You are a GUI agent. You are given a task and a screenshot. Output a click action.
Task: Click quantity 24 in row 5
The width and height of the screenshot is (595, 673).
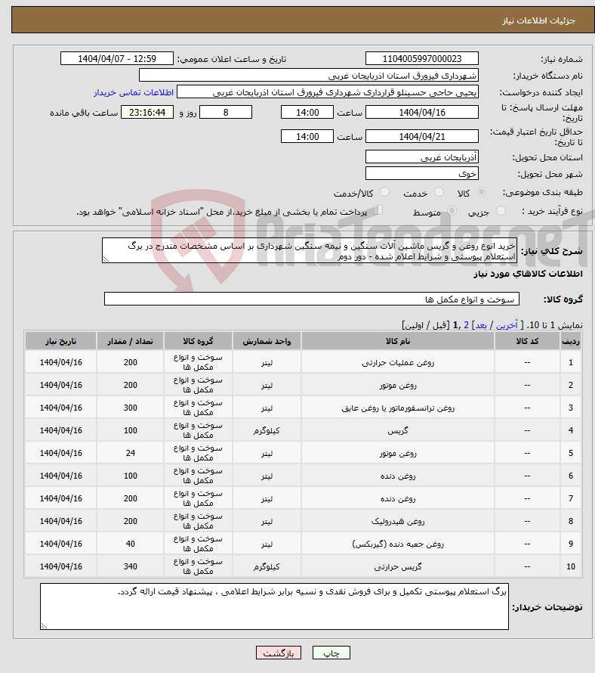[131, 453]
